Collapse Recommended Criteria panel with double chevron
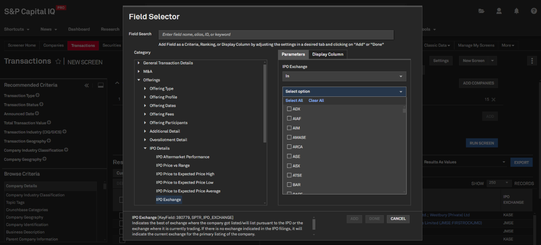541x245 pixels. (86, 85)
